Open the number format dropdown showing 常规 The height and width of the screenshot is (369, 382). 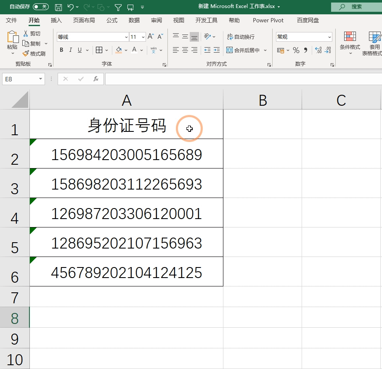click(x=329, y=37)
